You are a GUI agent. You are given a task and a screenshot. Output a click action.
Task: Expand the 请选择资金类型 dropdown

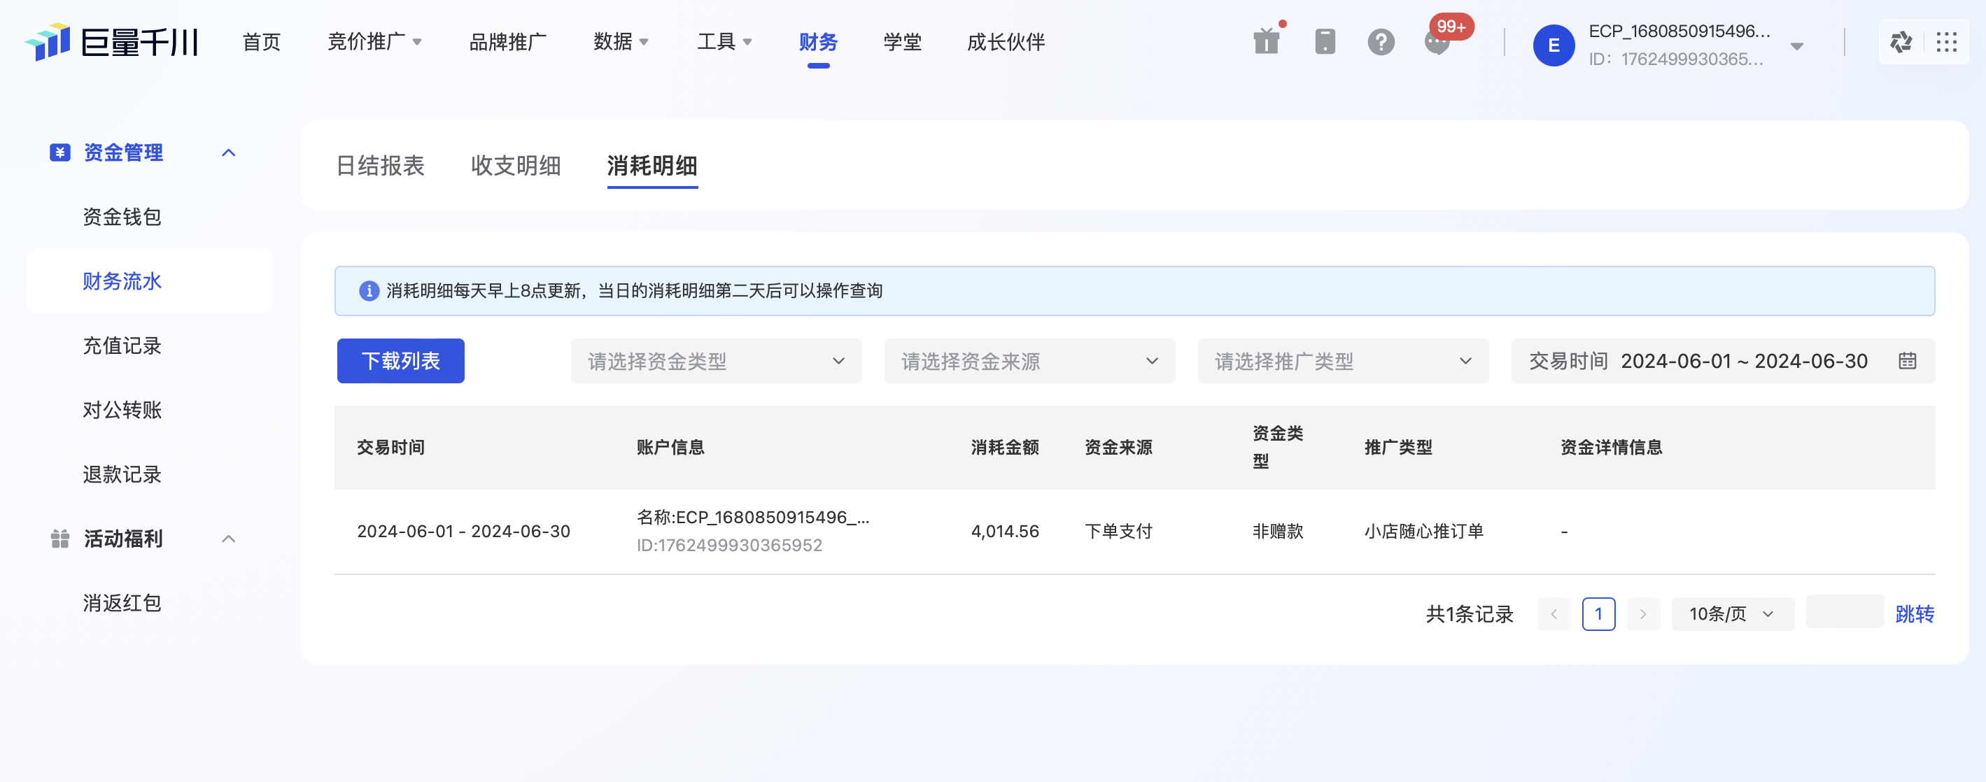pos(715,360)
